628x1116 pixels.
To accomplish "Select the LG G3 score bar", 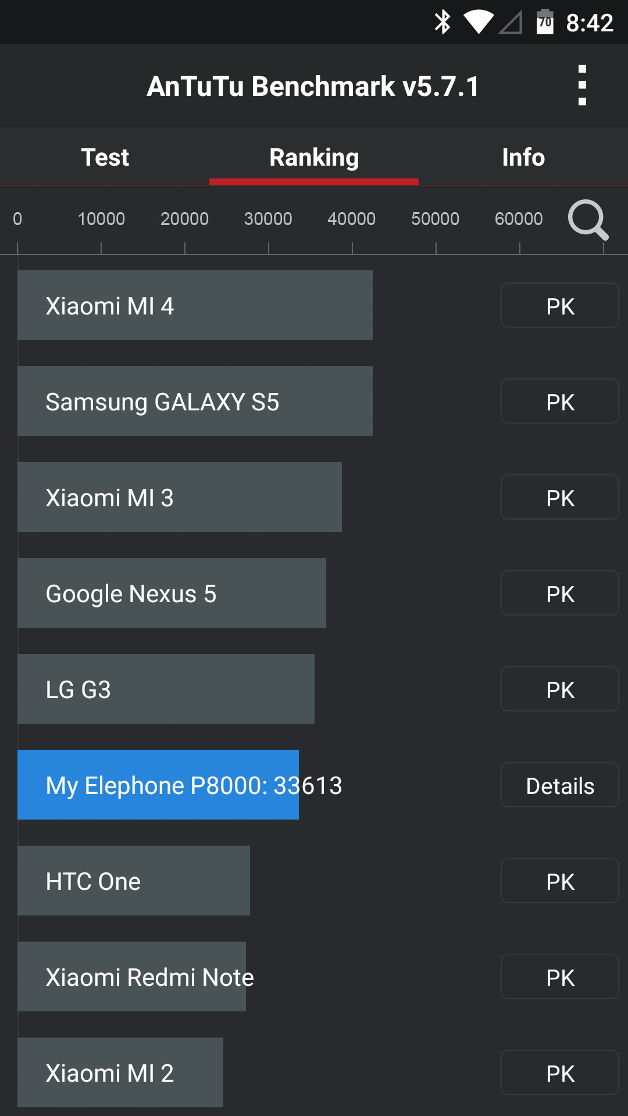I will point(166,689).
